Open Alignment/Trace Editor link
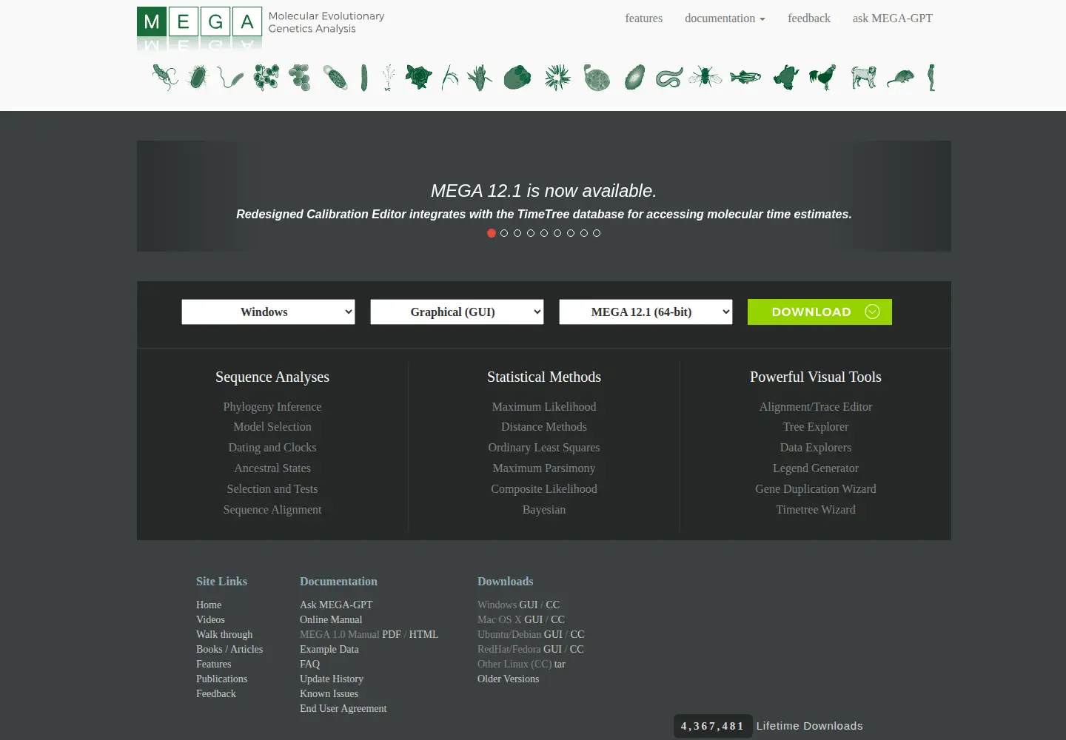Screen dimensions: 1066x740 (x=816, y=407)
